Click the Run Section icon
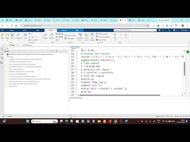Screen dimensions: 190x142 [x=92, y=35]
